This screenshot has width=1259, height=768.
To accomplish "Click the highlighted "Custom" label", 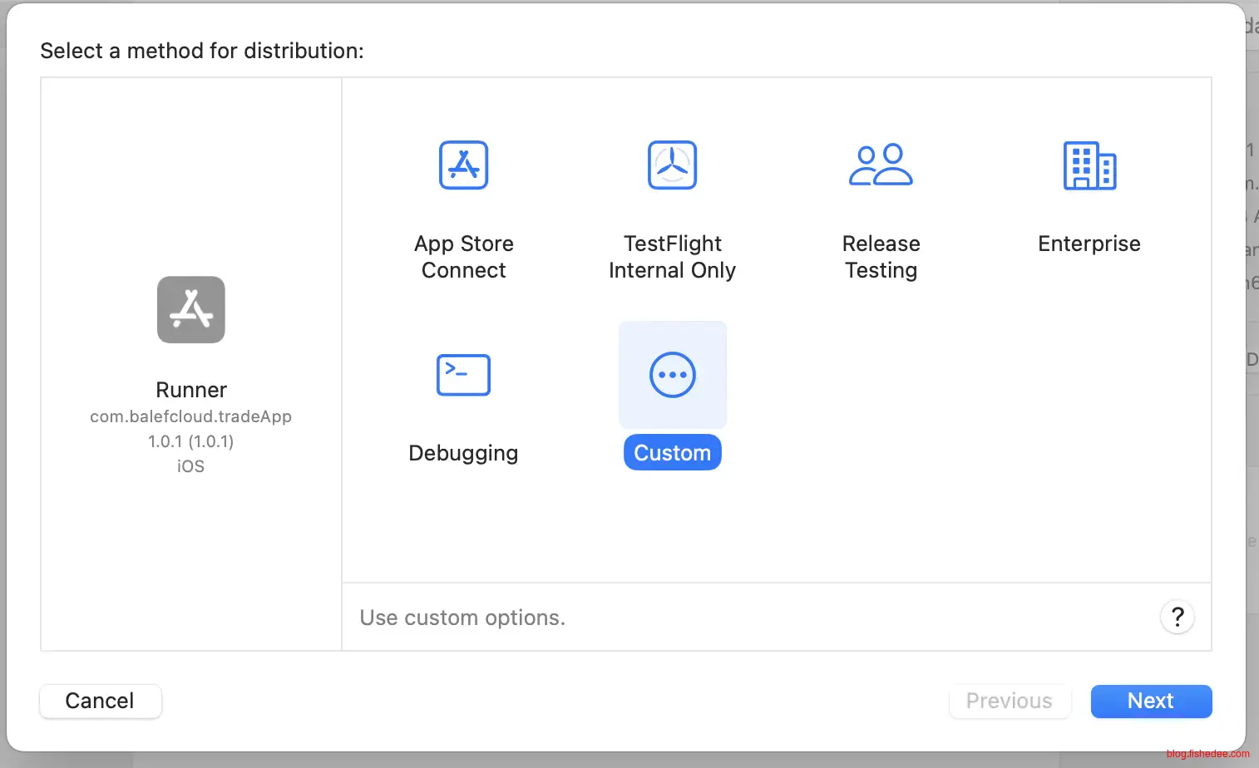I will tap(672, 453).
